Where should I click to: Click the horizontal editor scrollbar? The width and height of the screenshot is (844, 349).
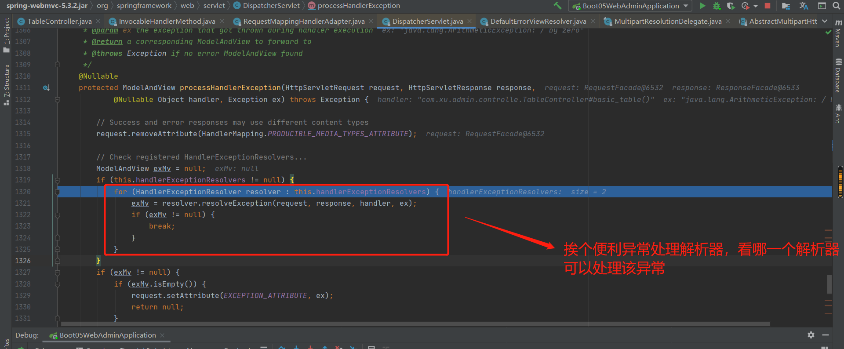pos(415,324)
